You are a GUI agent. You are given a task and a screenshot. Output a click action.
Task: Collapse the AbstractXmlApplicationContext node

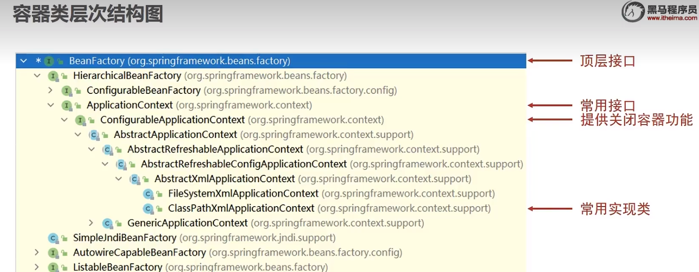119,179
